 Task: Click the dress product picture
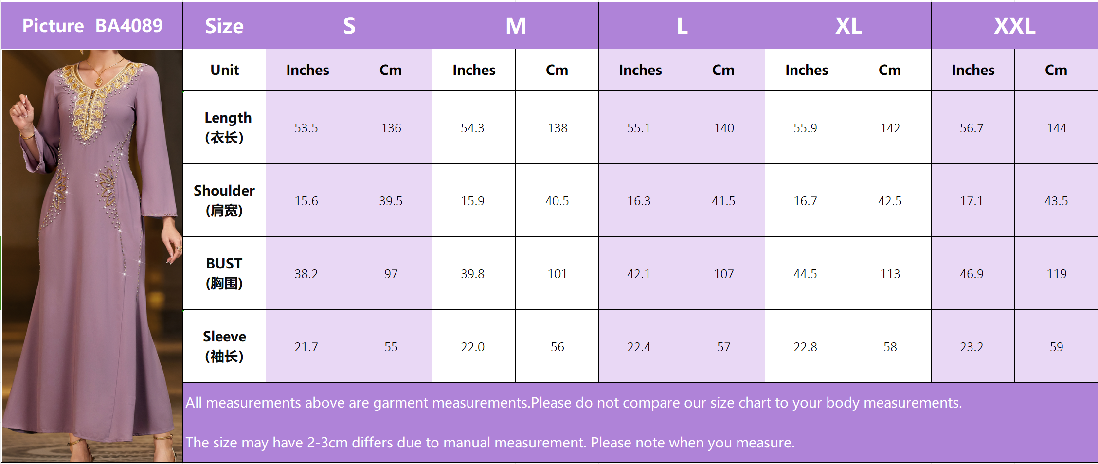(x=92, y=255)
